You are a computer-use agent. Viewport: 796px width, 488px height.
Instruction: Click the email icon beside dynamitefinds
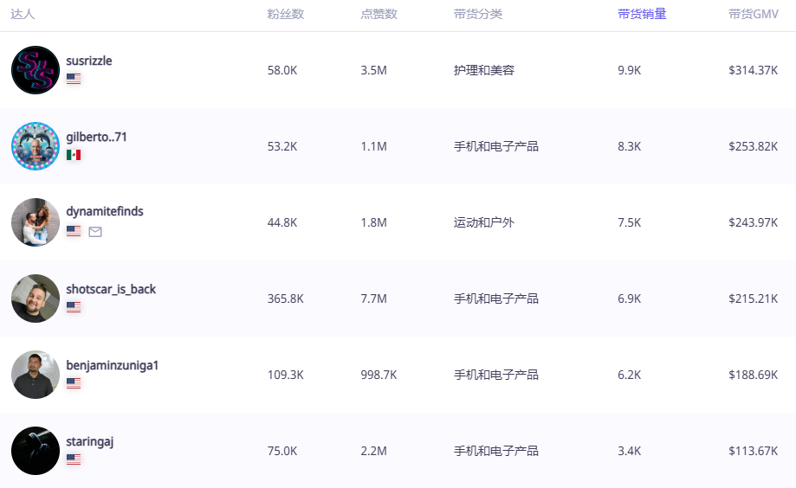pyautogui.click(x=95, y=232)
